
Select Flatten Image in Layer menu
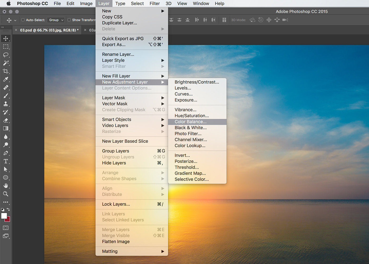click(x=132, y=242)
